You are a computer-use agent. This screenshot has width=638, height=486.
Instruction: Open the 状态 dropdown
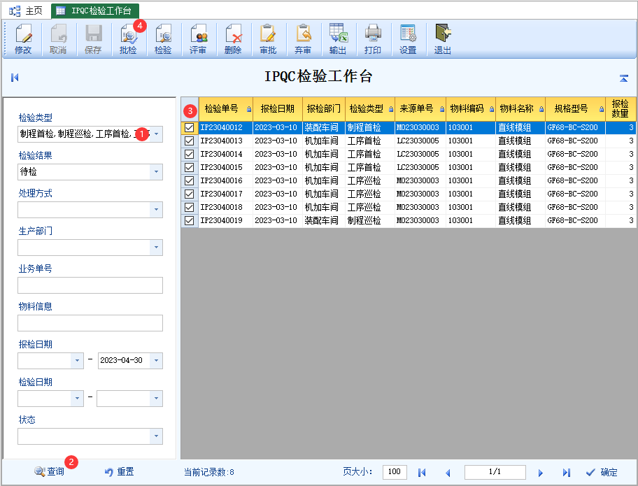(x=156, y=436)
